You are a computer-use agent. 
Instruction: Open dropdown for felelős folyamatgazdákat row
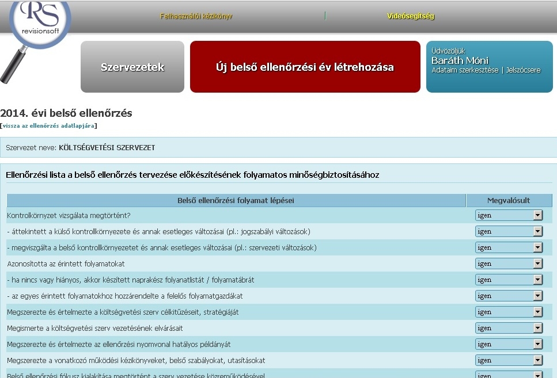coord(509,296)
